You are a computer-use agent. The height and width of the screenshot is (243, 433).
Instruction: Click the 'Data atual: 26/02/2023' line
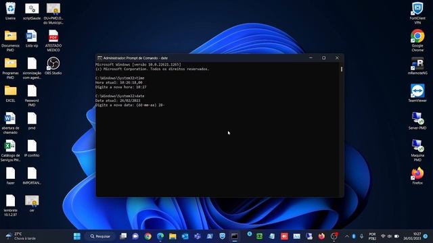point(118,101)
